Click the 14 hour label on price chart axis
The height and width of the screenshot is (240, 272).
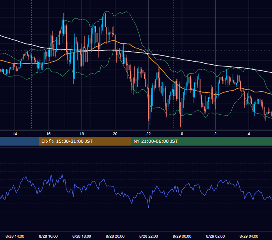[x=15, y=134]
